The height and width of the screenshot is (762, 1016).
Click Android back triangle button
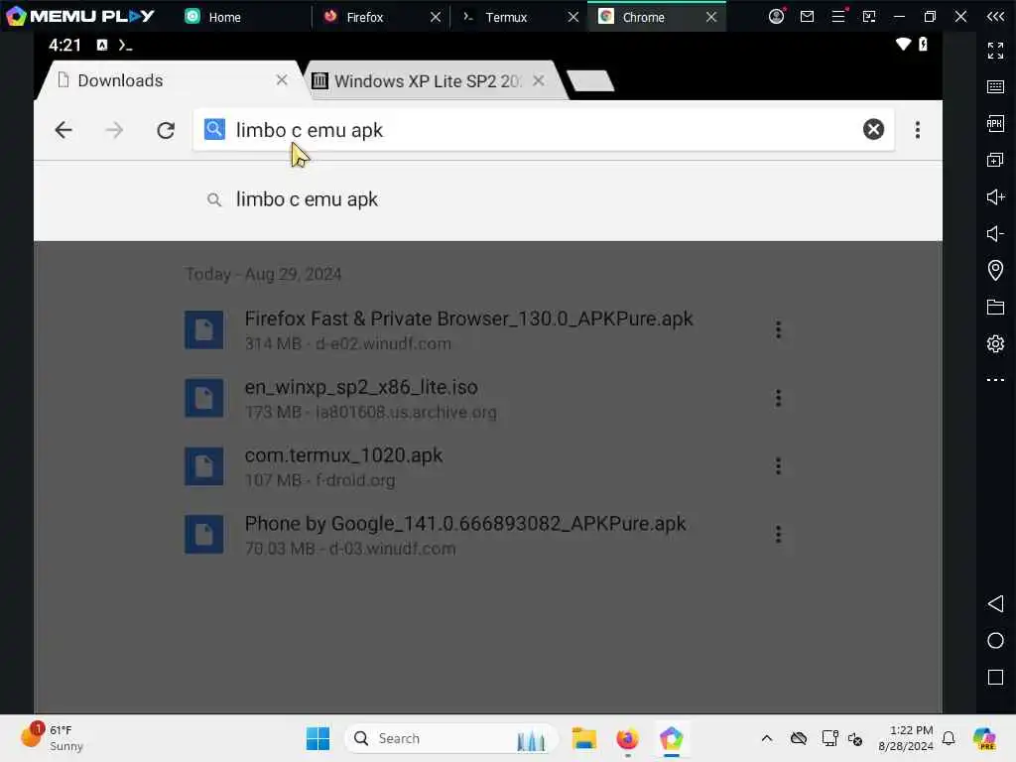coord(995,604)
